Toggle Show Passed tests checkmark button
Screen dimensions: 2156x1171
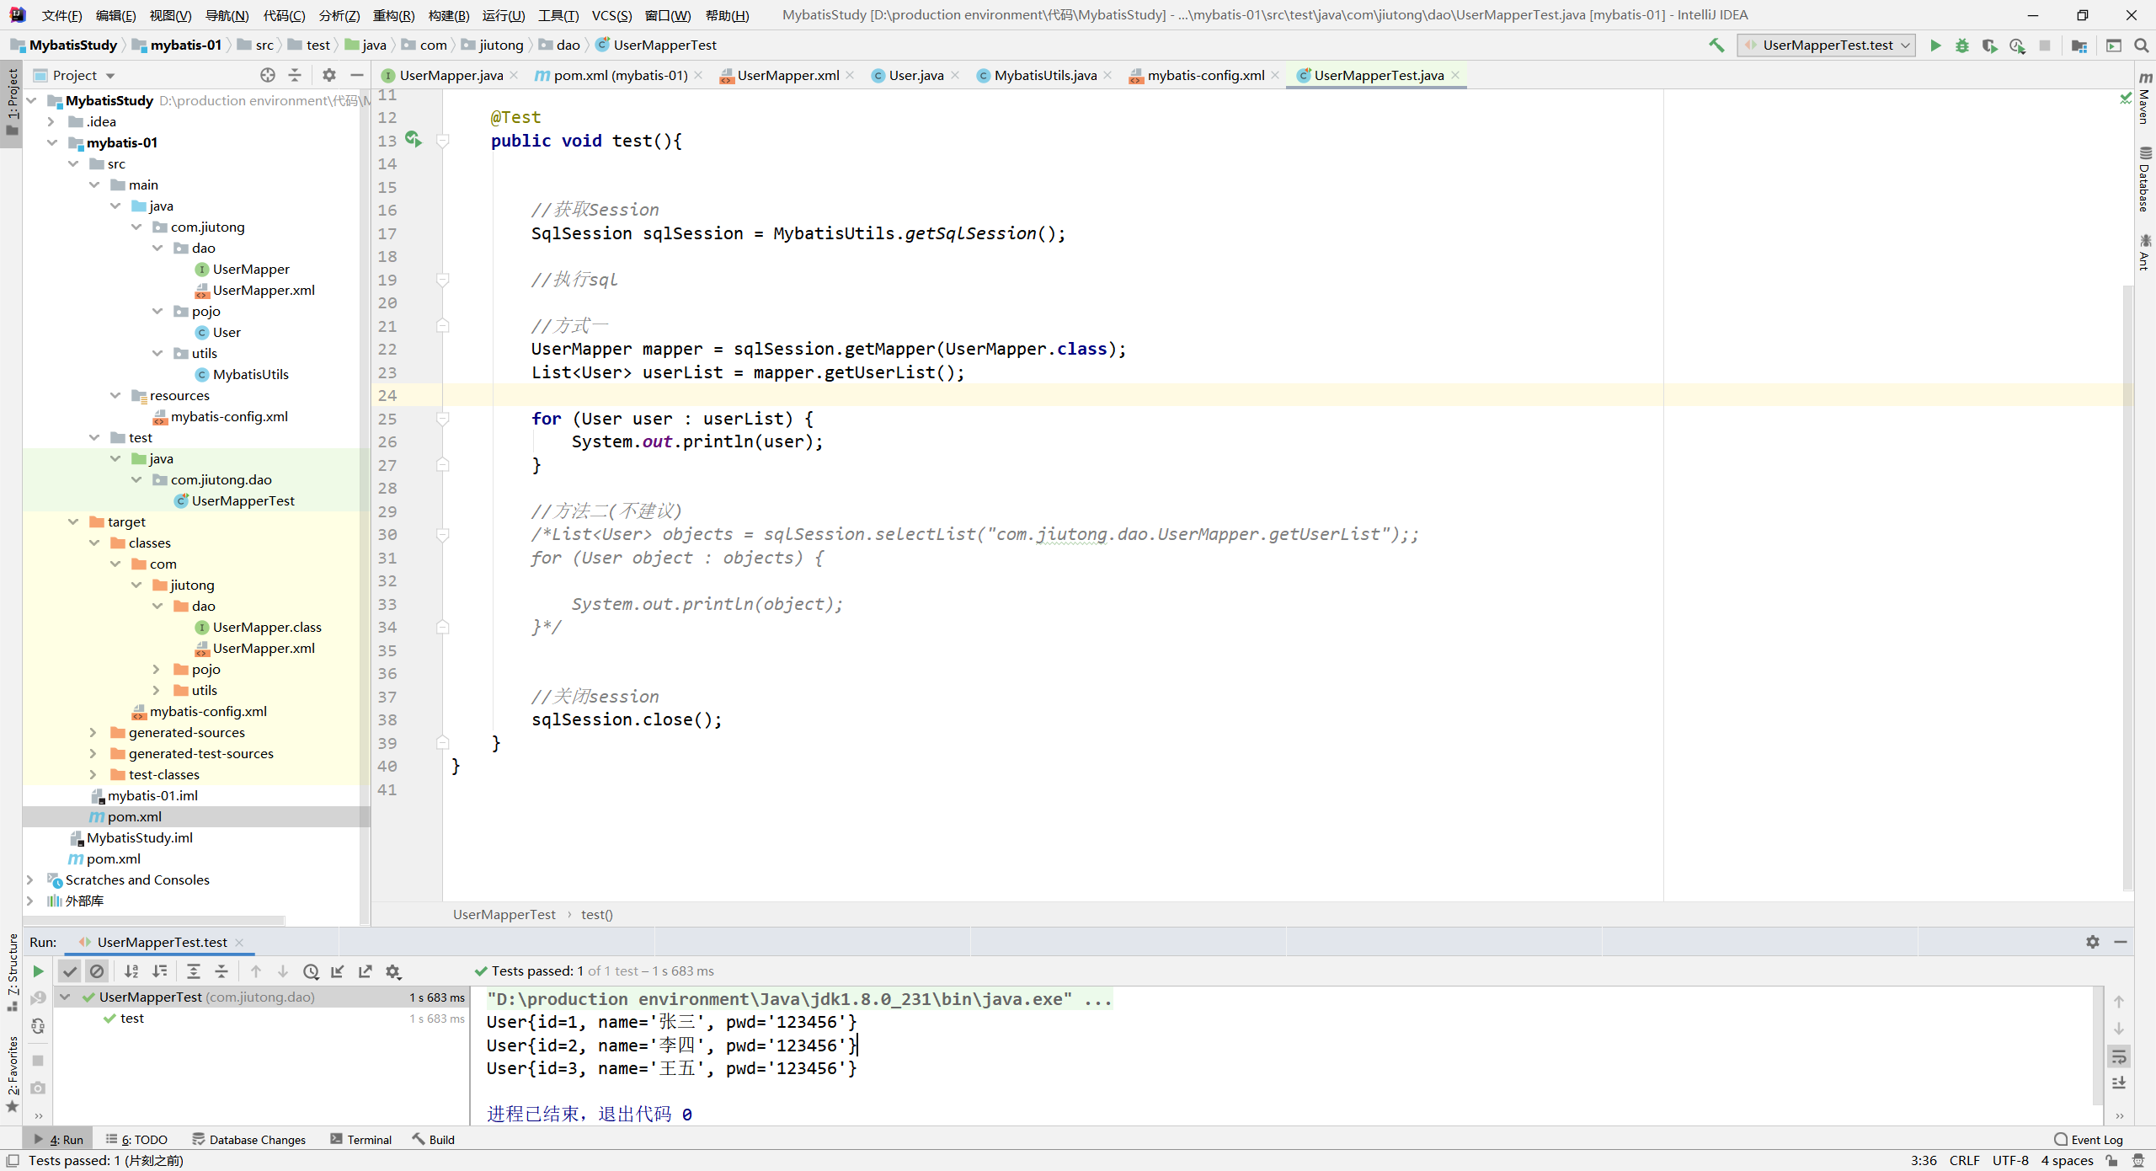(x=70, y=971)
